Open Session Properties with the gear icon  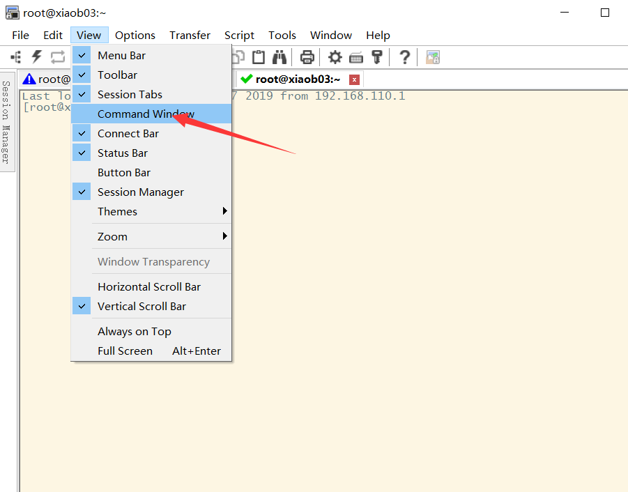click(x=335, y=57)
